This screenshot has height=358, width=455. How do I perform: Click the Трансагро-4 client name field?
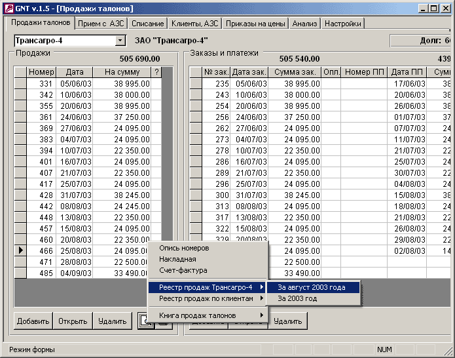(x=65, y=41)
